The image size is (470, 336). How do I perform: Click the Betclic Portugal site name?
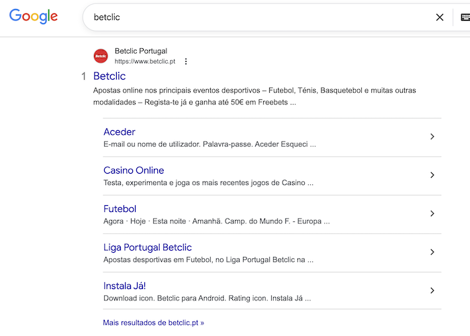coord(141,51)
